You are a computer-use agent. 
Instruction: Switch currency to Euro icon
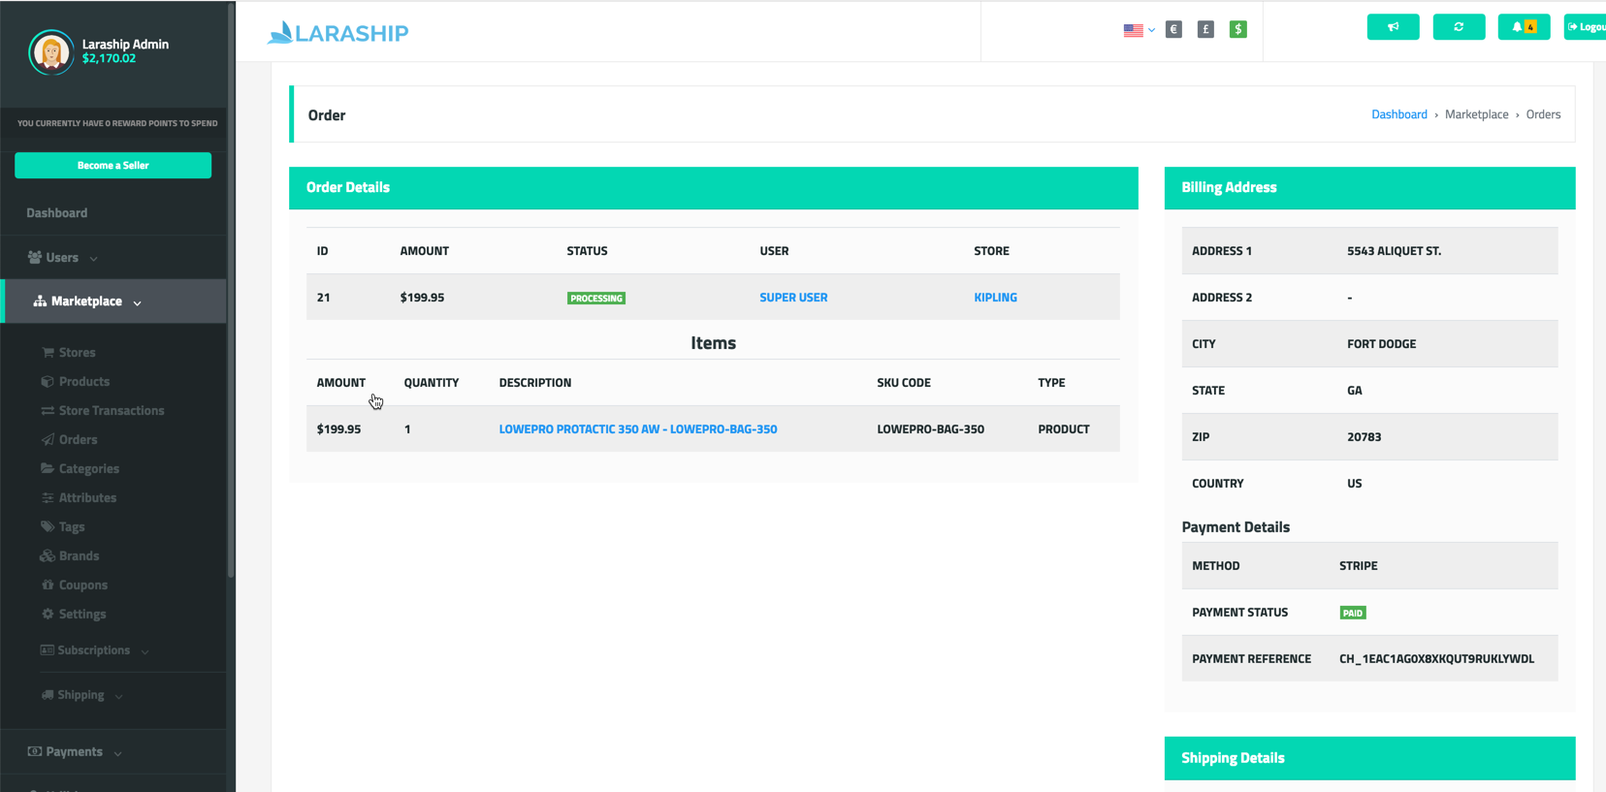(x=1173, y=30)
